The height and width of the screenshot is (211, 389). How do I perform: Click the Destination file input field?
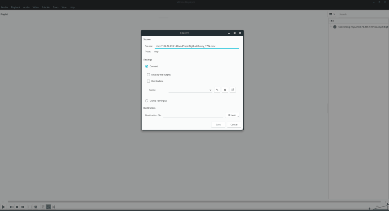click(x=193, y=115)
